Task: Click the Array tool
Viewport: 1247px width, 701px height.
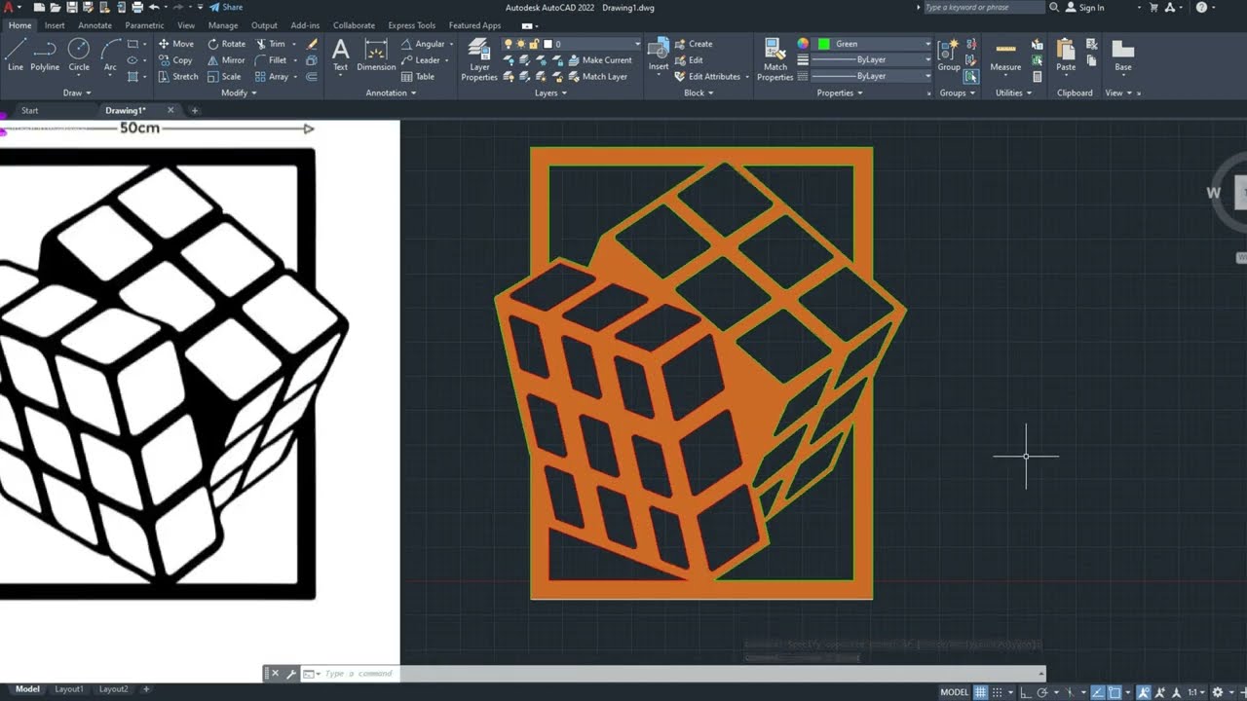Action: pyautogui.click(x=272, y=76)
